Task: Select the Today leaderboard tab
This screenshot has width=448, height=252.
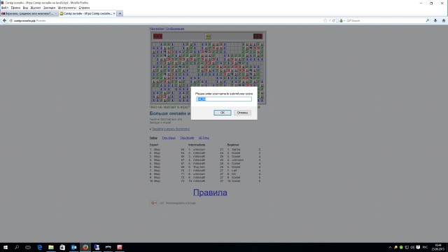Action: click(153, 138)
